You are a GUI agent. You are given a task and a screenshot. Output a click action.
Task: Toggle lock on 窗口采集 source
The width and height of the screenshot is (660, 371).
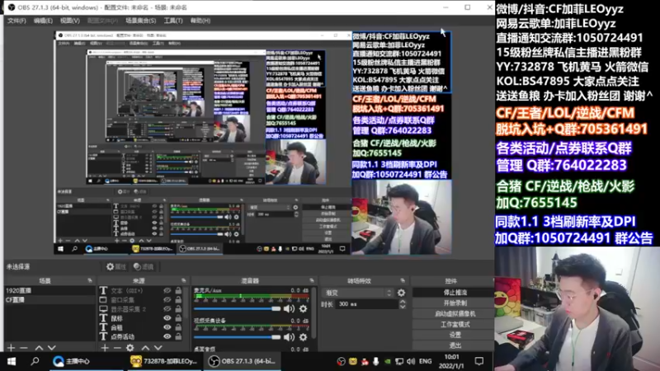tap(178, 299)
